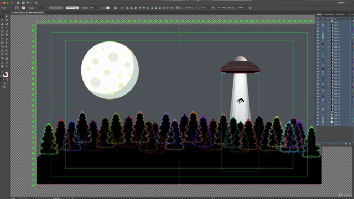Click the Fill swatch in control bar
The height and width of the screenshot is (199, 354).
pyautogui.click(x=17, y=8)
